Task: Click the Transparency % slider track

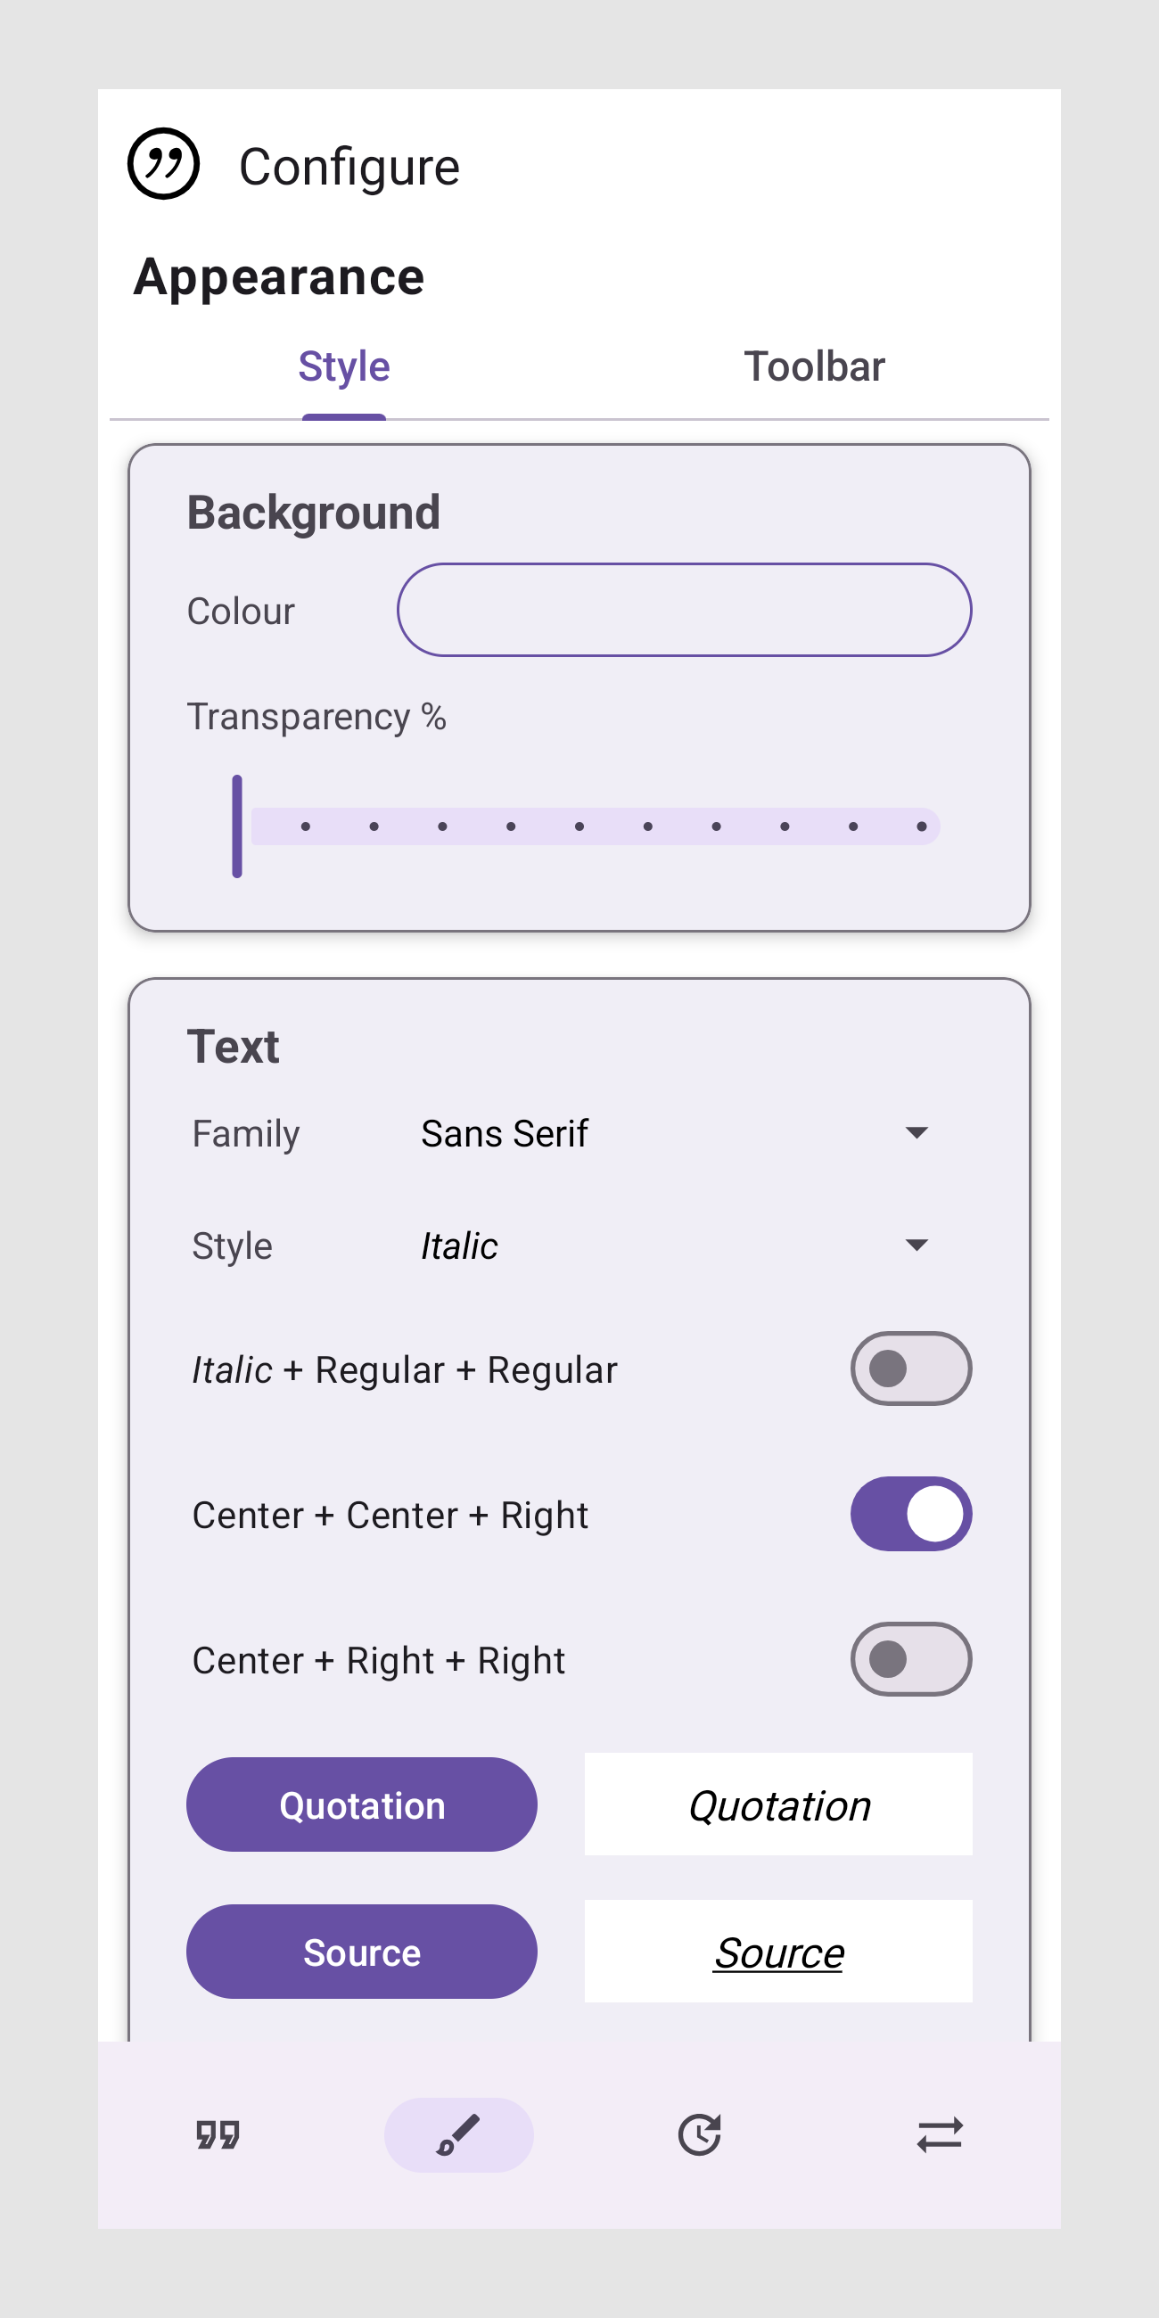Action: (x=594, y=826)
